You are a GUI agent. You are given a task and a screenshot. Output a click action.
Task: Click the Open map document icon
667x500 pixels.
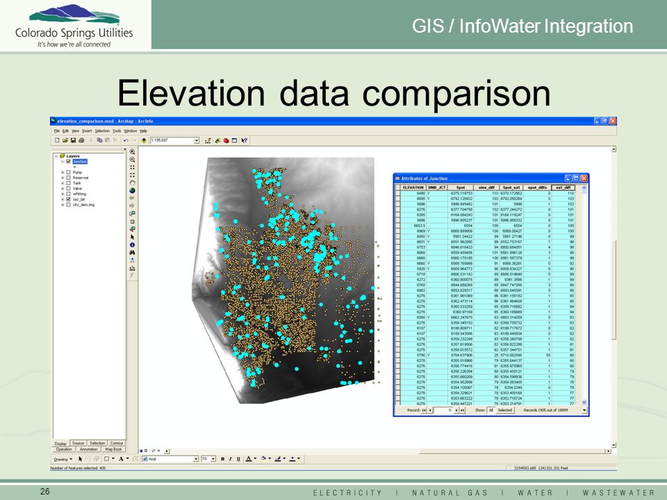[65, 140]
